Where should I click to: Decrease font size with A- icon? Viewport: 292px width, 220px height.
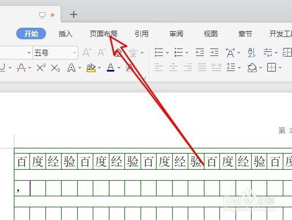pyautogui.click(x=102, y=53)
